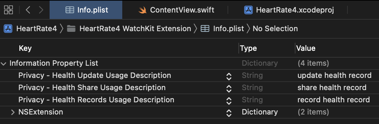Click the Swift icon on ContentView tab
This screenshot has width=379, height=124.
[143, 10]
